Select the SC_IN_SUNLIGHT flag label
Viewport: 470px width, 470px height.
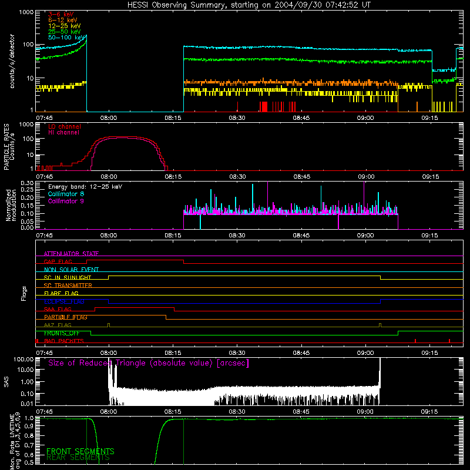68,277
